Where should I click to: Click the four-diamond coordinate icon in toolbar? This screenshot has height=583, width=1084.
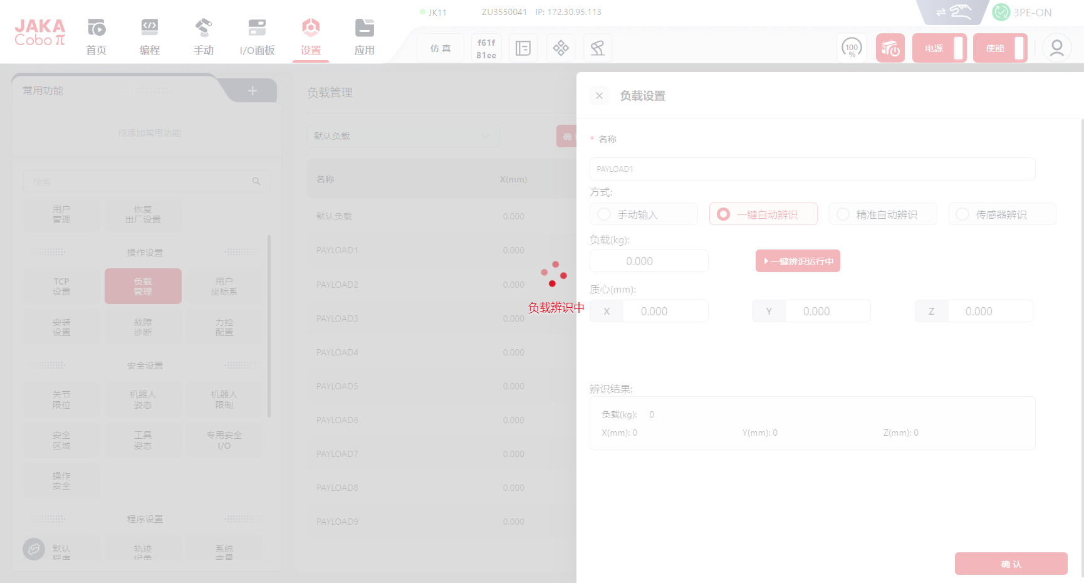point(561,48)
